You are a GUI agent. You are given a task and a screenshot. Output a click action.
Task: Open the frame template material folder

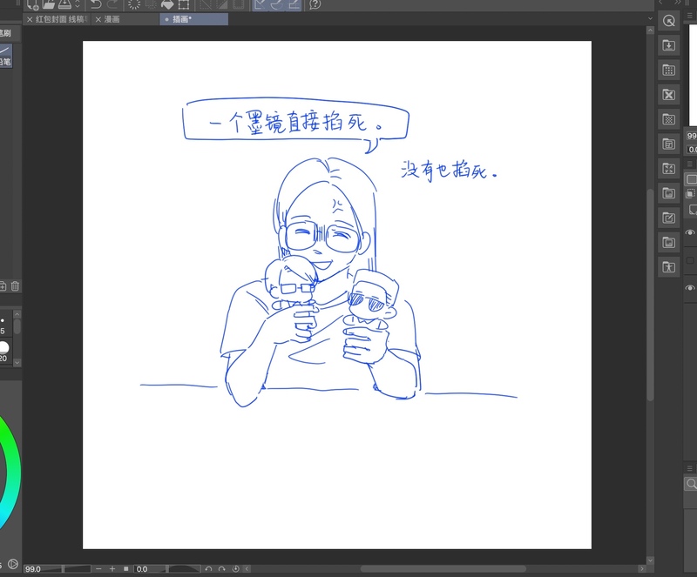668,144
